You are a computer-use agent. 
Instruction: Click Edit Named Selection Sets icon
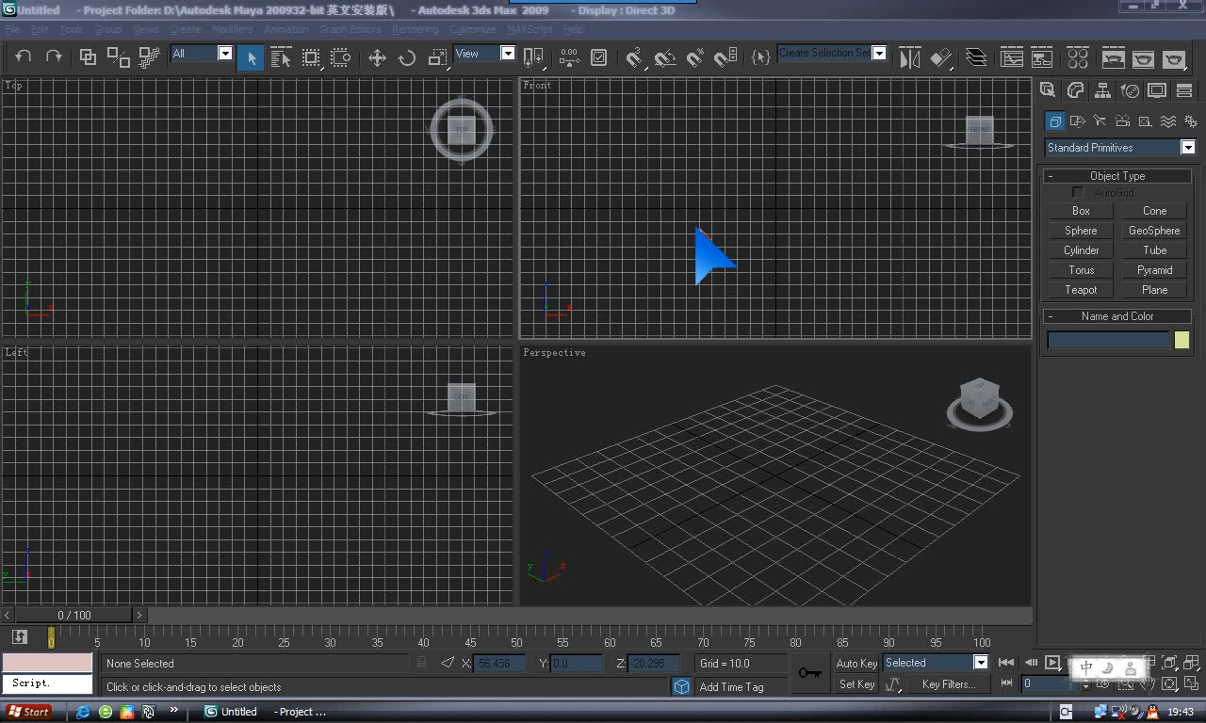[760, 57]
